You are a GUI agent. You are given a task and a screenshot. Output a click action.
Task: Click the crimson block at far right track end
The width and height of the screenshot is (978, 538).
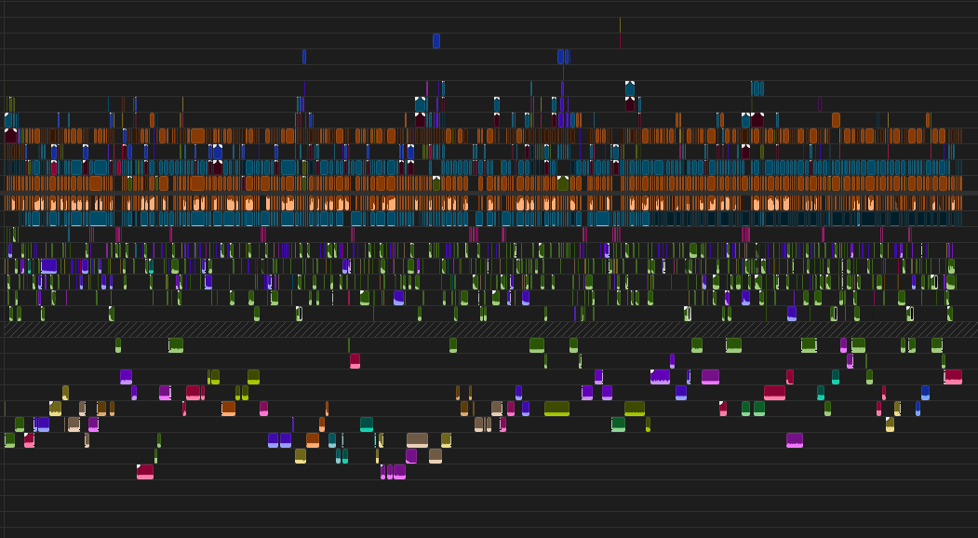[x=953, y=377]
